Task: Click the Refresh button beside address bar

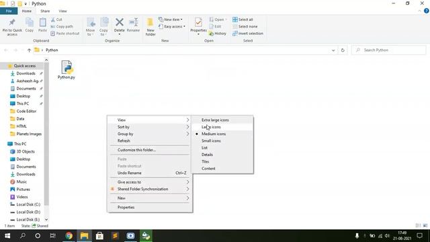Action: (343, 50)
